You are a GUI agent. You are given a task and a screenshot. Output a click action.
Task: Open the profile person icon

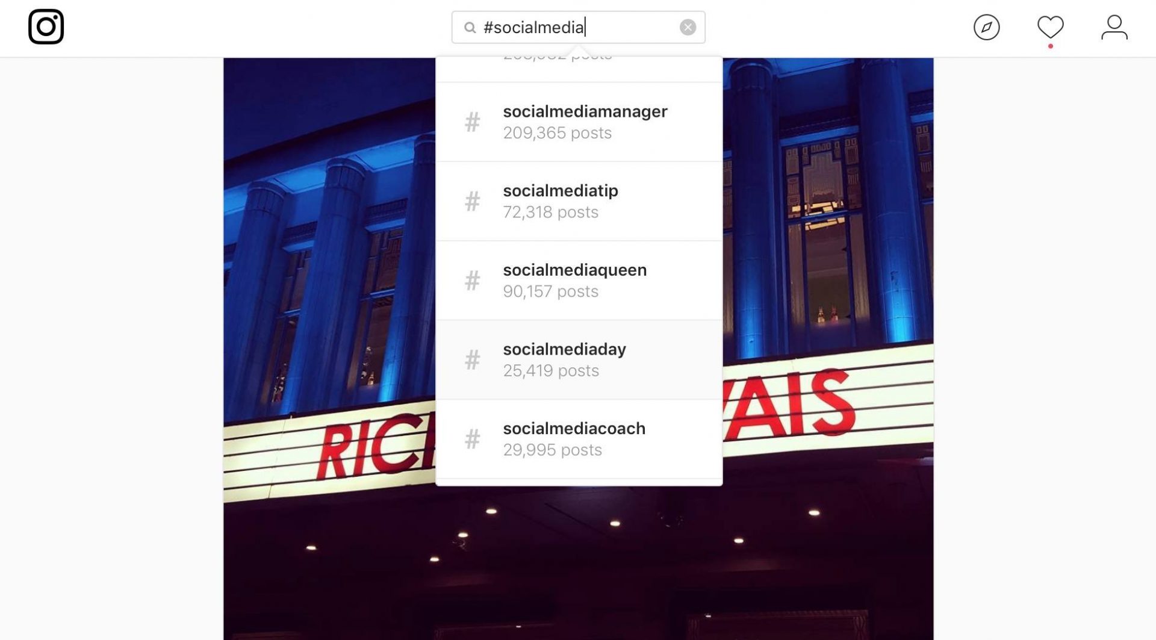1114,27
